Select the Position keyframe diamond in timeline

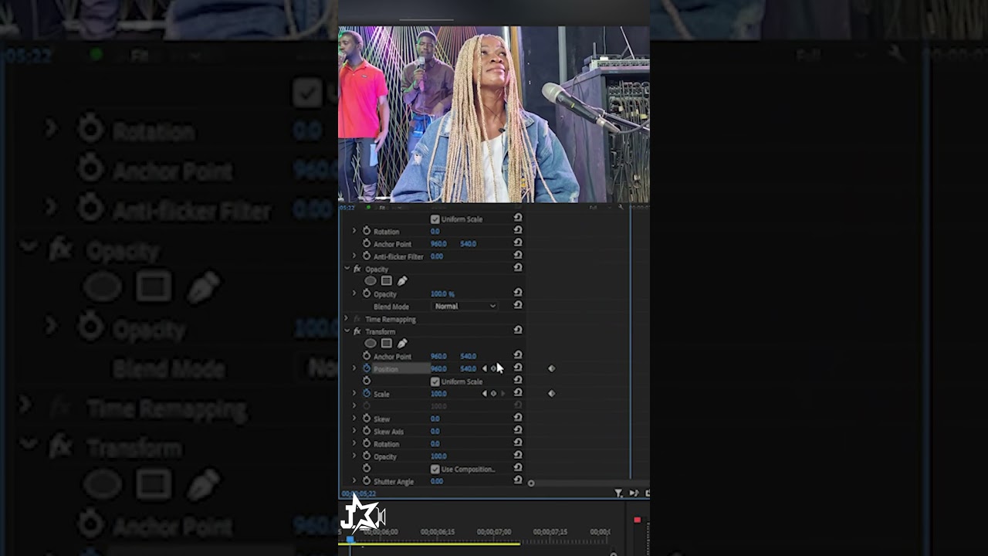551,369
